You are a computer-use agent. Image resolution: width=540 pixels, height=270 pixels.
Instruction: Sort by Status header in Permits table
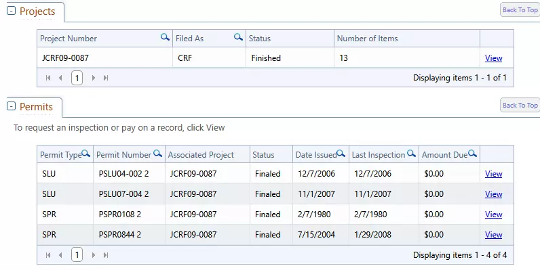click(x=263, y=155)
